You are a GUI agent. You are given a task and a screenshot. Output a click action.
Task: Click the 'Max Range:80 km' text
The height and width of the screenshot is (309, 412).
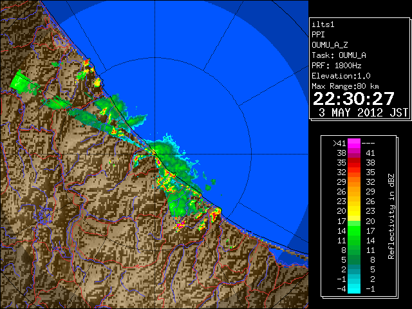pos(345,86)
